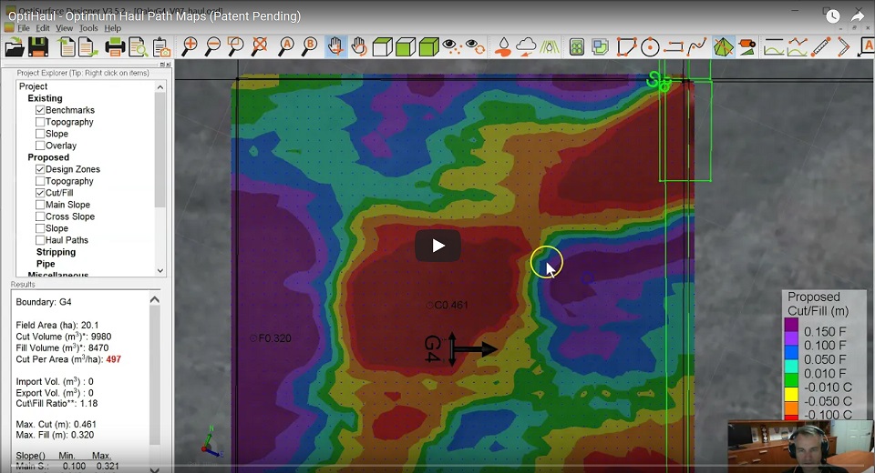Screen dimensions: 875x473
Task: Click the eye with dots icon
Action: point(451,46)
